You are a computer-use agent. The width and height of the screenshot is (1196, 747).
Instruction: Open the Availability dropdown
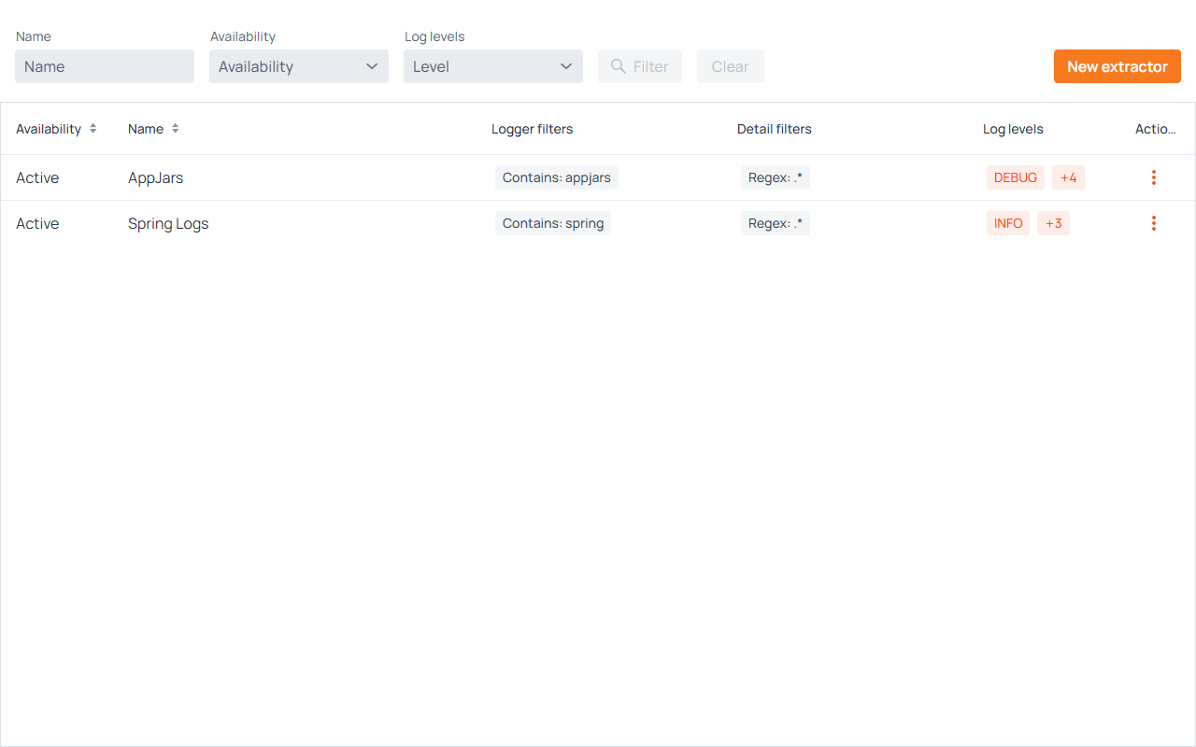click(x=299, y=66)
